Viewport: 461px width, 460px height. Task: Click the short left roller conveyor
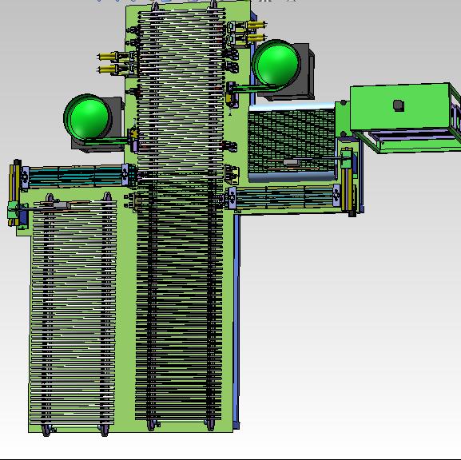[73, 315]
